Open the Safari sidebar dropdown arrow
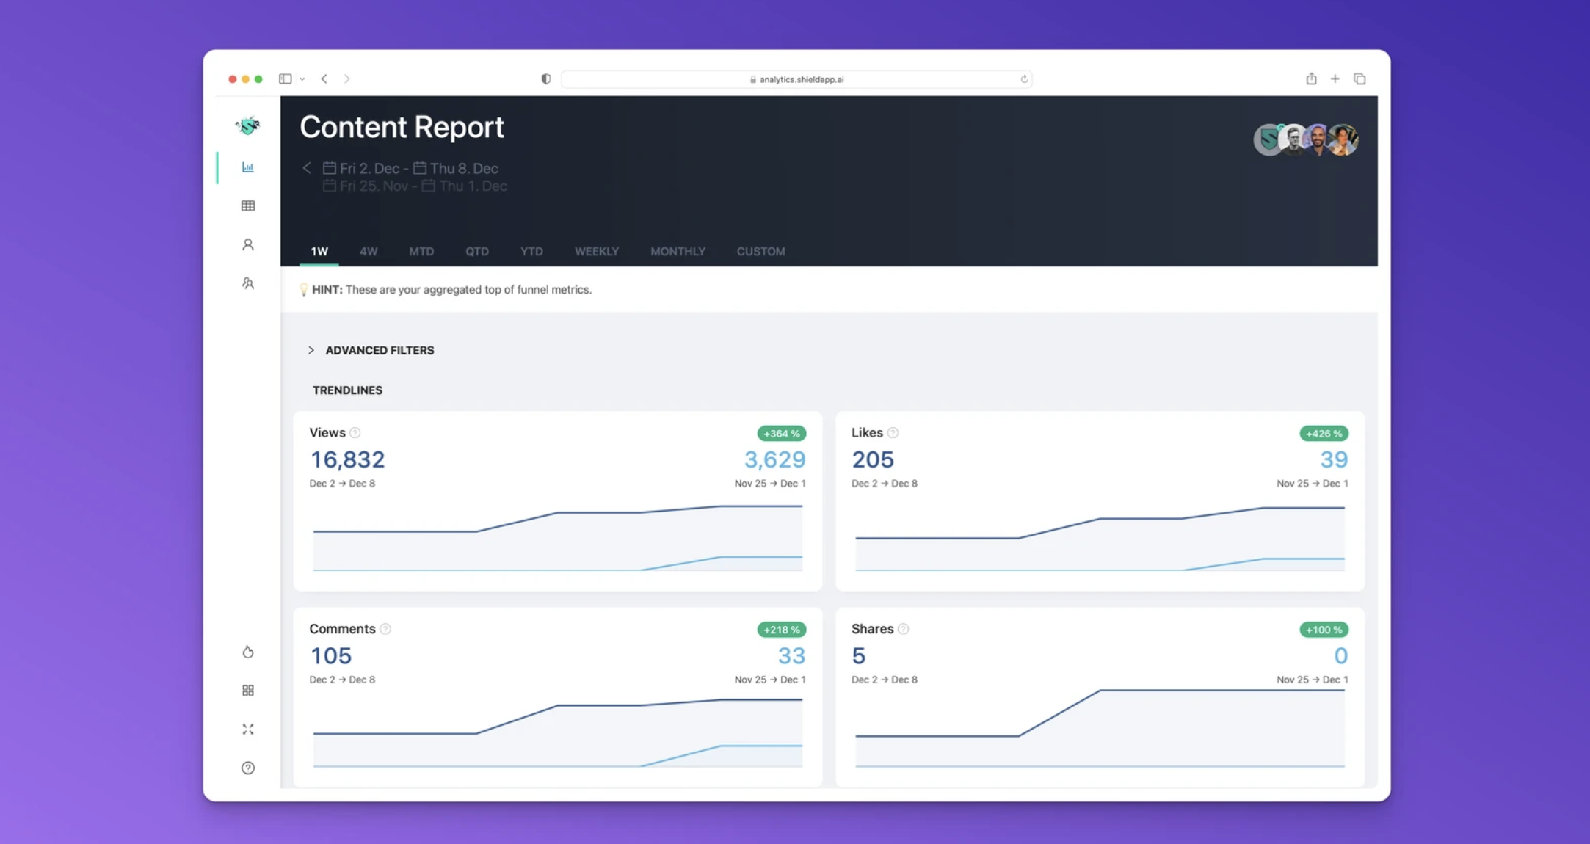Viewport: 1590px width, 844px height. pyautogui.click(x=302, y=79)
